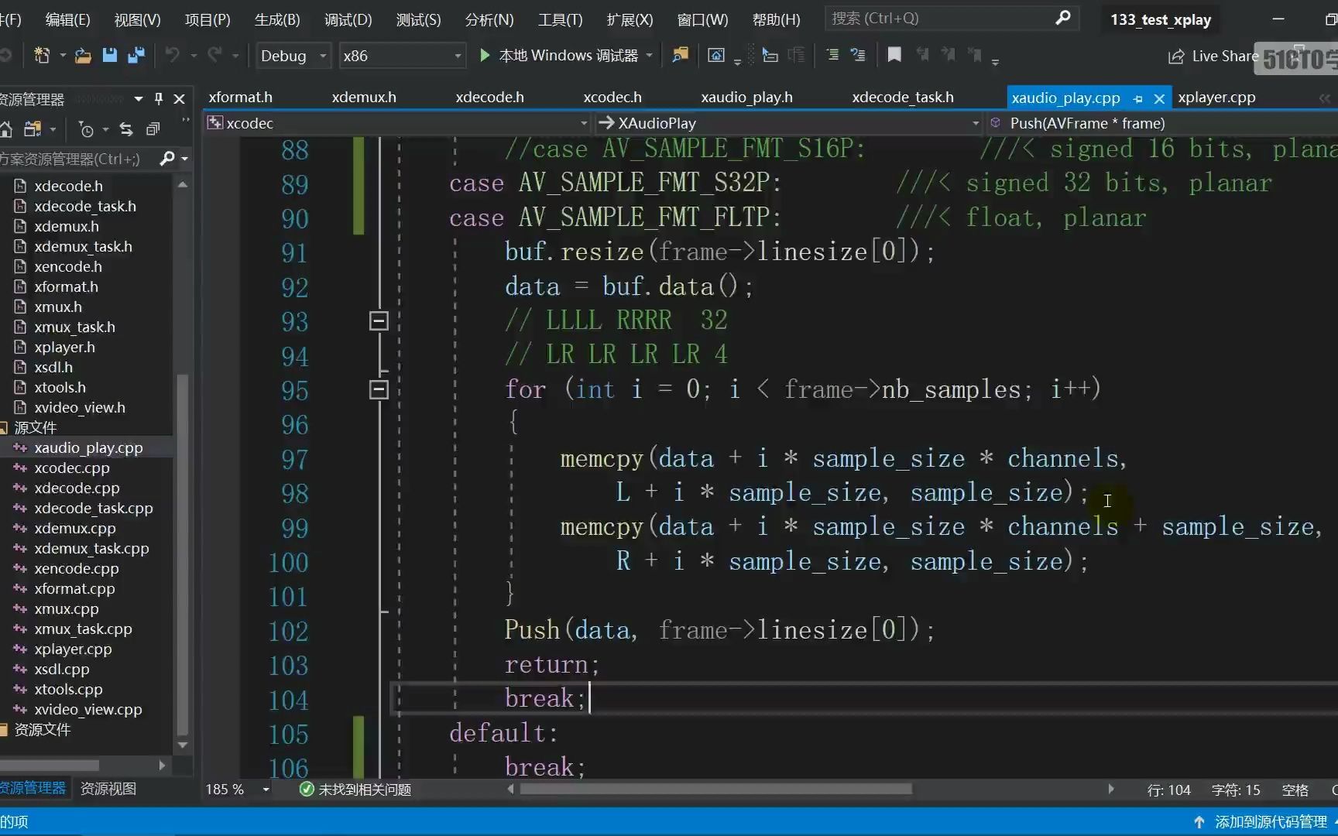The width and height of the screenshot is (1338, 836).
Task: Open the debugger target dropdown arrow
Action: 649,56
